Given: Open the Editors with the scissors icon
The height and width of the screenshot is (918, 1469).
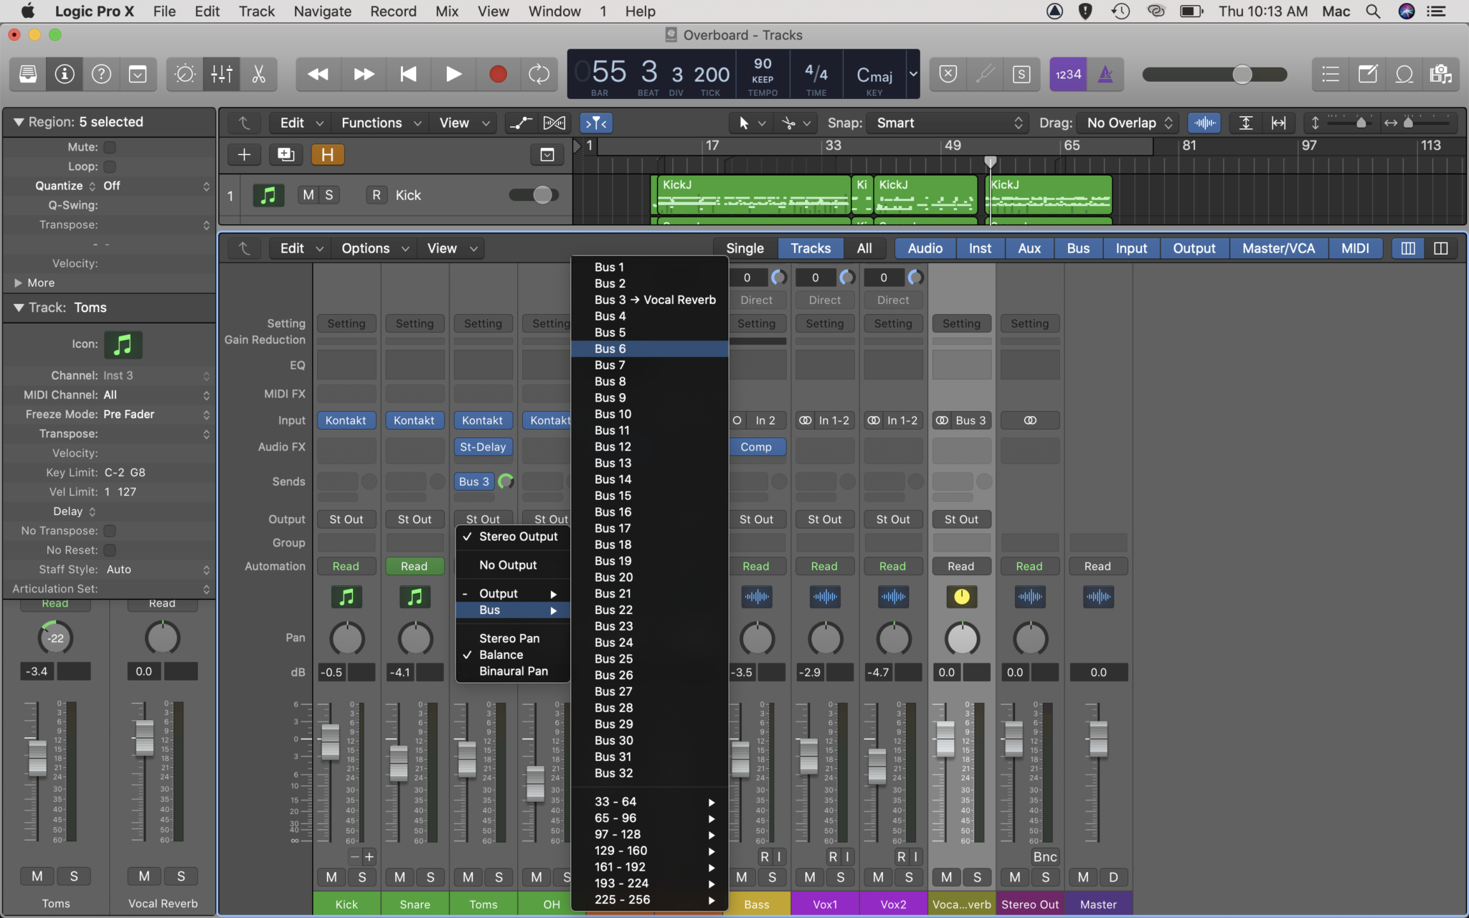Looking at the screenshot, I should [258, 74].
